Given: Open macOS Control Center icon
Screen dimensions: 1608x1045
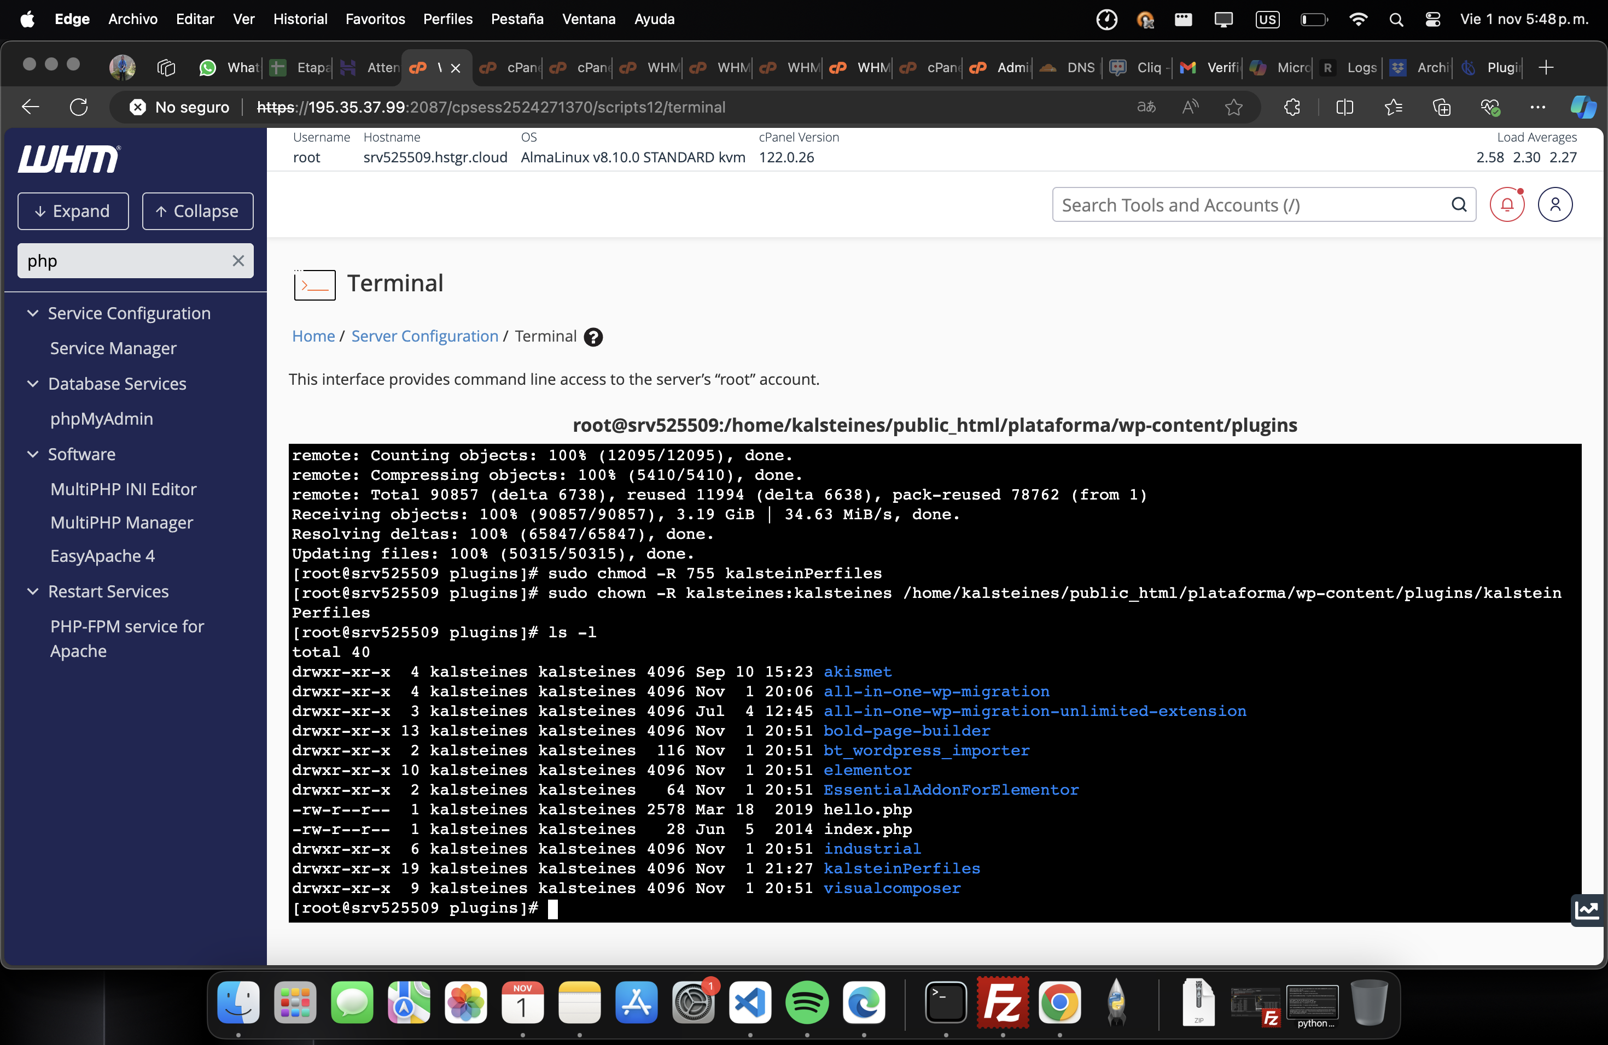Looking at the screenshot, I should coord(1432,19).
